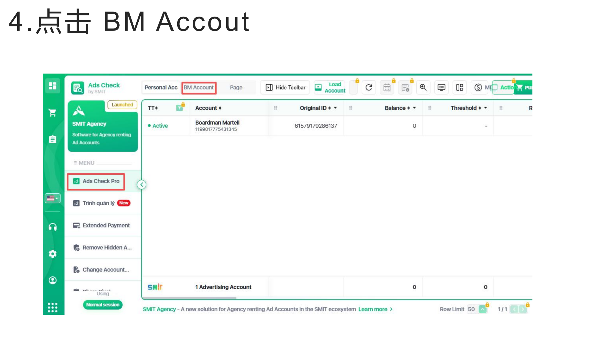
Task: Toggle the Hide Toolbar button
Action: [285, 87]
